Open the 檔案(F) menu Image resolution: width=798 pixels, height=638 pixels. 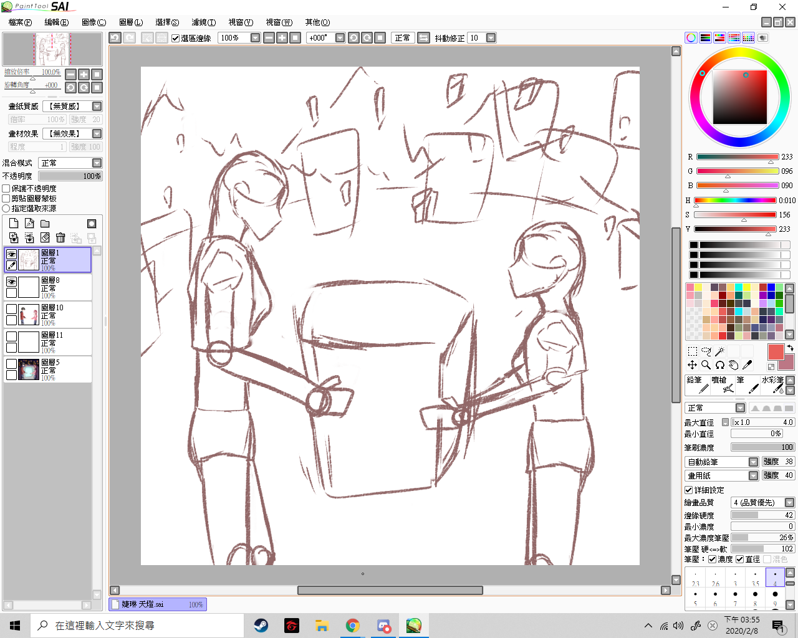[x=20, y=22]
